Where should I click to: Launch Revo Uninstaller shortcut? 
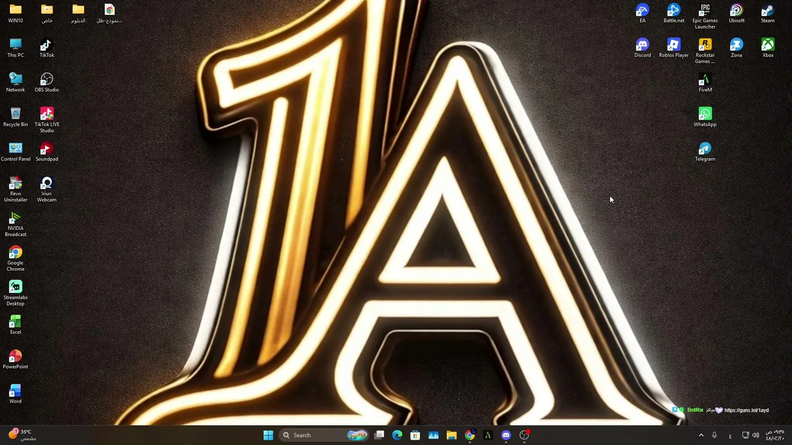15,190
